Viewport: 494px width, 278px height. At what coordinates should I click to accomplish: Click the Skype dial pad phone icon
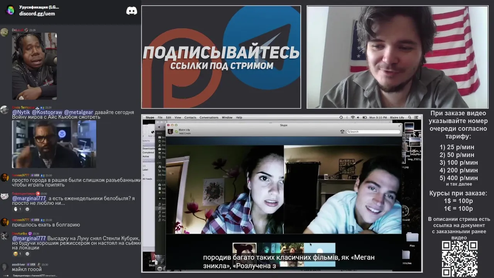(x=342, y=132)
